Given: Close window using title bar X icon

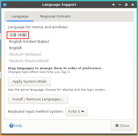Looking at the screenshot, I should (133, 5).
